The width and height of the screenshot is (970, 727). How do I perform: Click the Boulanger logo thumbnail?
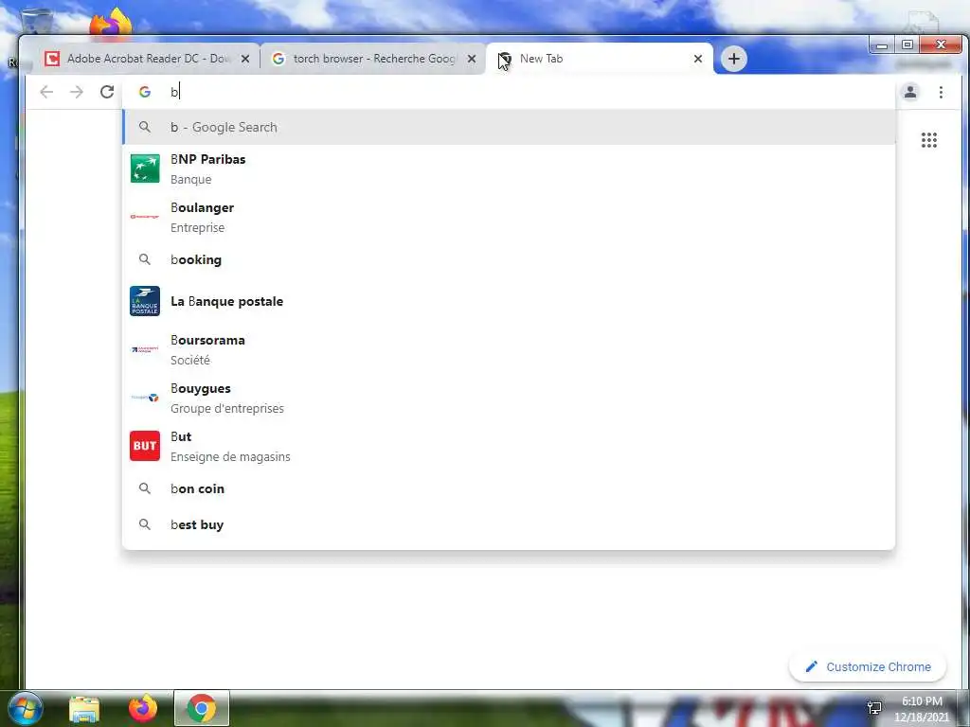pos(145,217)
